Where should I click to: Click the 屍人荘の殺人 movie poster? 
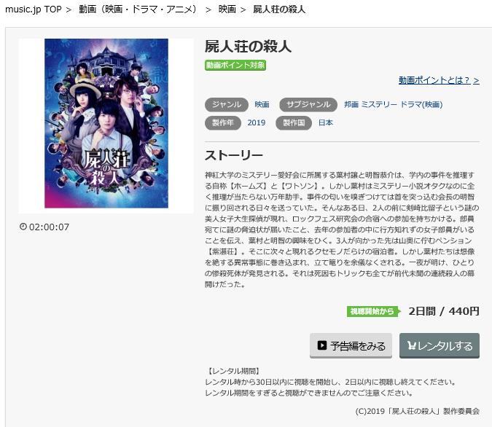tap(106, 123)
